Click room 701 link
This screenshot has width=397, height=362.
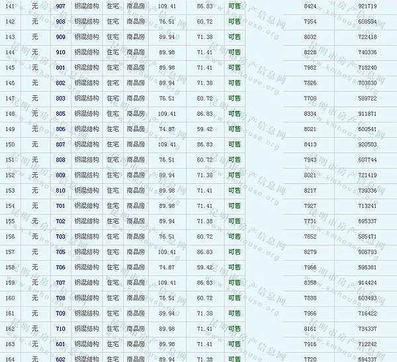(60, 206)
